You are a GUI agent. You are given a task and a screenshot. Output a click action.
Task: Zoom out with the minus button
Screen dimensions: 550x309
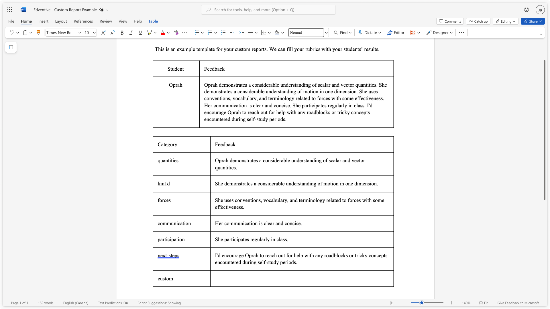pyautogui.click(x=403, y=303)
